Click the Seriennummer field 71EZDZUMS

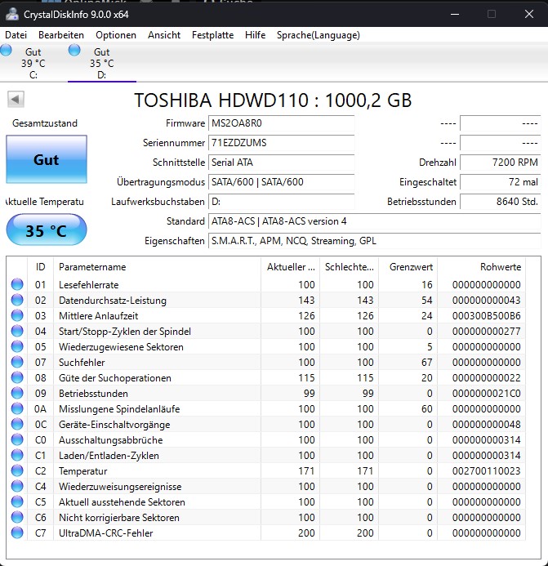[x=281, y=143]
